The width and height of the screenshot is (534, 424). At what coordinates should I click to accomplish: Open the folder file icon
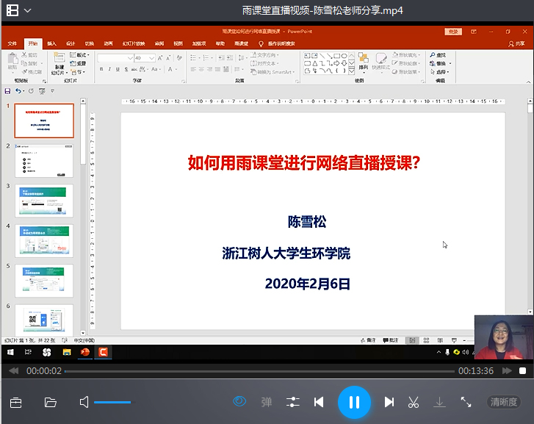point(51,402)
